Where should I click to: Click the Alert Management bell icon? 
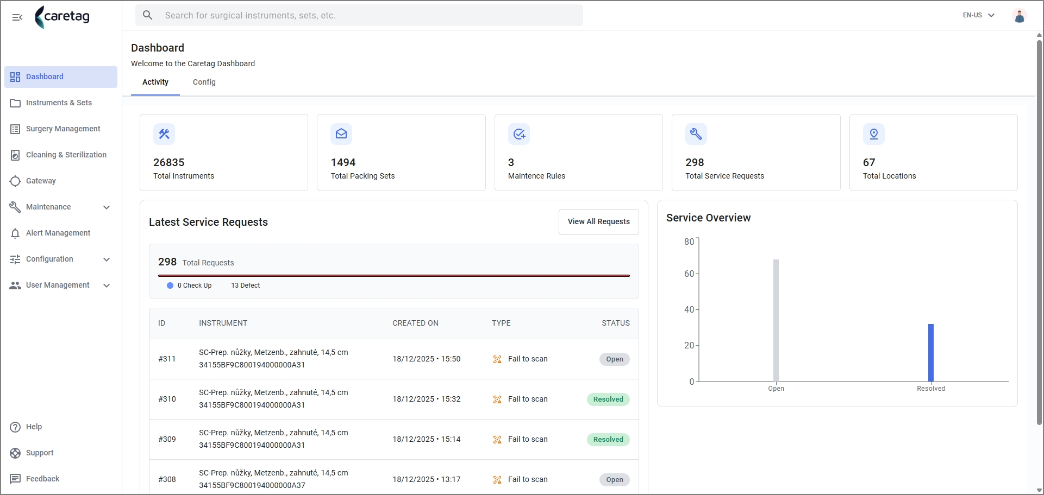[15, 233]
